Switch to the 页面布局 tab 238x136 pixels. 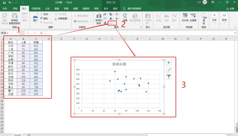click(36, 9)
